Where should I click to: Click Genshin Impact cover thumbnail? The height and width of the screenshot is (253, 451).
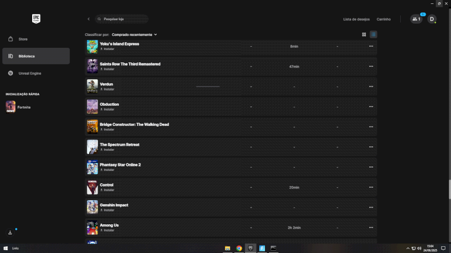92,207
